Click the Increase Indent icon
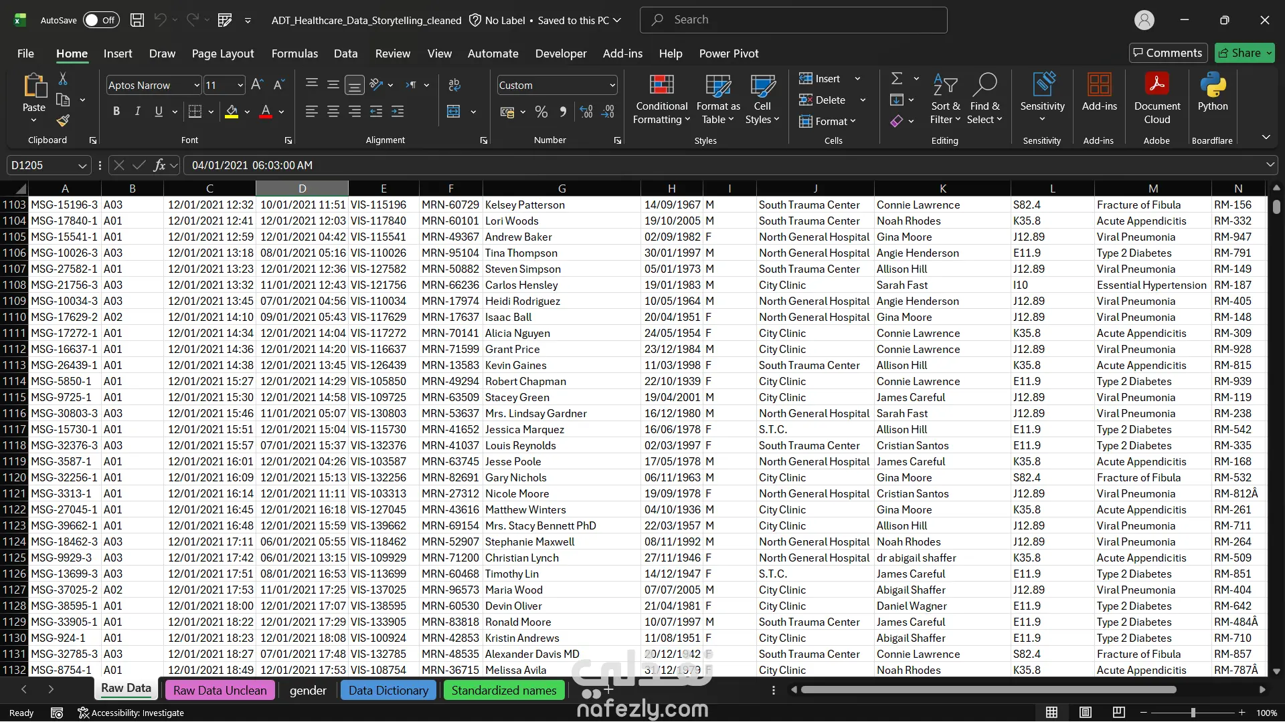Screen dimensions: 1285x722 (398, 112)
